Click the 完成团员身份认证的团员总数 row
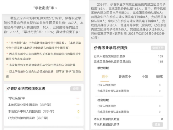Viewport: 173px width, 130px height. click(128, 62)
